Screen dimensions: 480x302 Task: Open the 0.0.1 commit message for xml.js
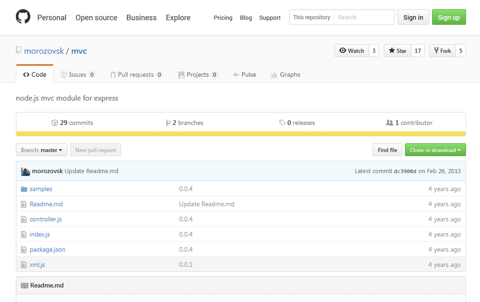[x=186, y=265]
